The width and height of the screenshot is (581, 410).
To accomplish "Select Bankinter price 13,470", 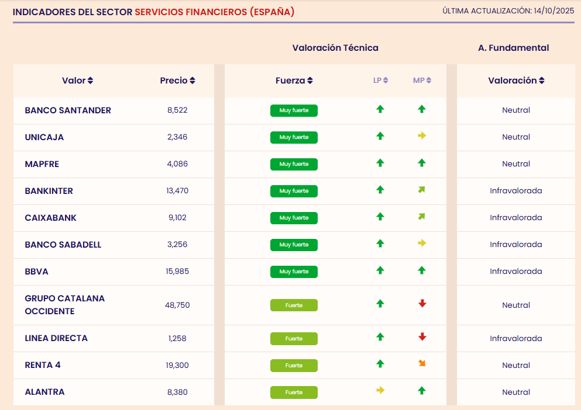I will tap(177, 191).
